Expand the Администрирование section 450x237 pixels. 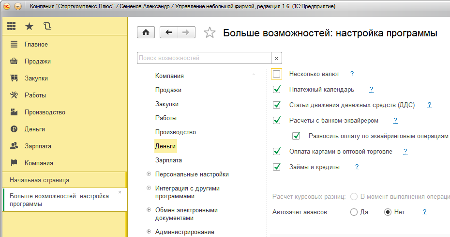[x=148, y=232]
